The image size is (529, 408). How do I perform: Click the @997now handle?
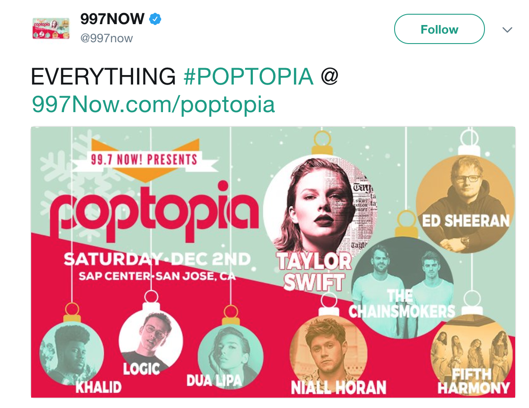[107, 38]
